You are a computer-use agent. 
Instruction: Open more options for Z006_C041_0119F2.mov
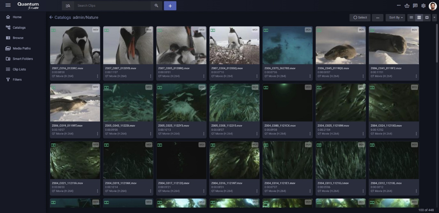(x=416, y=76)
